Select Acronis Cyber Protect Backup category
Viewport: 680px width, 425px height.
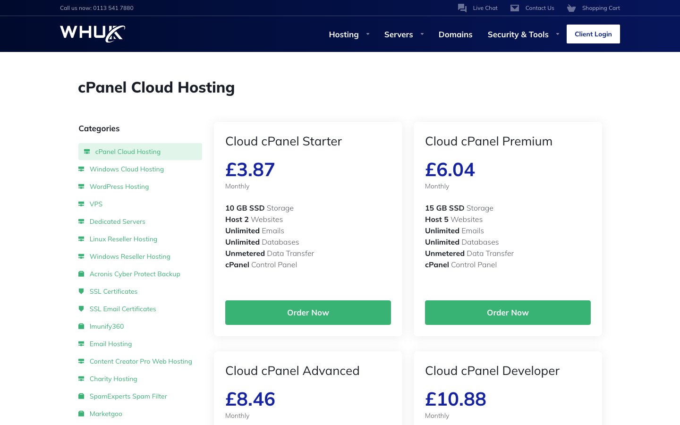(x=135, y=274)
